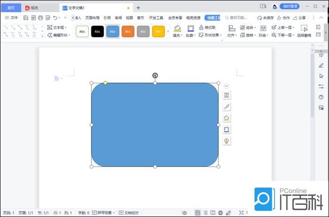The image size is (329, 217).
Task: Select the orange Abc shape style swatch
Action: tap(128, 31)
